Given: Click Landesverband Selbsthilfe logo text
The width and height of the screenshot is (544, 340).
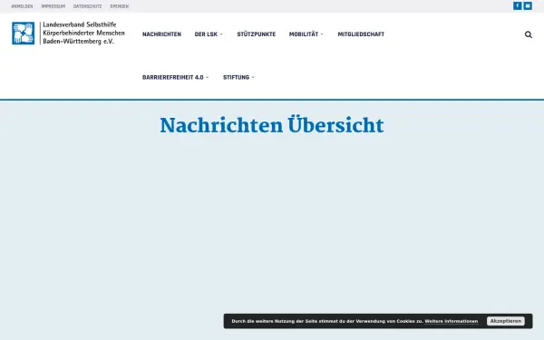Looking at the screenshot, I should 83,33.
